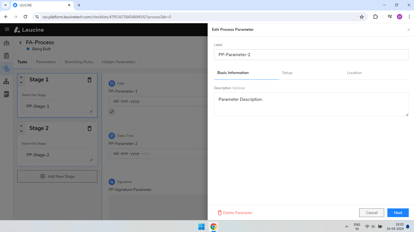414x232 pixels.
Task: Select the highlighted process flow sidebar icon
Action: coord(6,69)
